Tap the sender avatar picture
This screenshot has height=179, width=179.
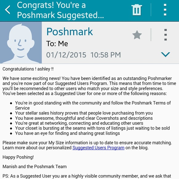pyautogui.click(x=21, y=43)
